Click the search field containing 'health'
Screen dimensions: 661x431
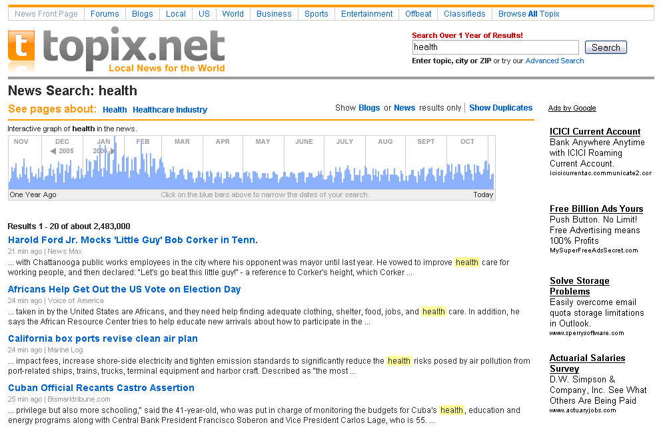coord(495,47)
